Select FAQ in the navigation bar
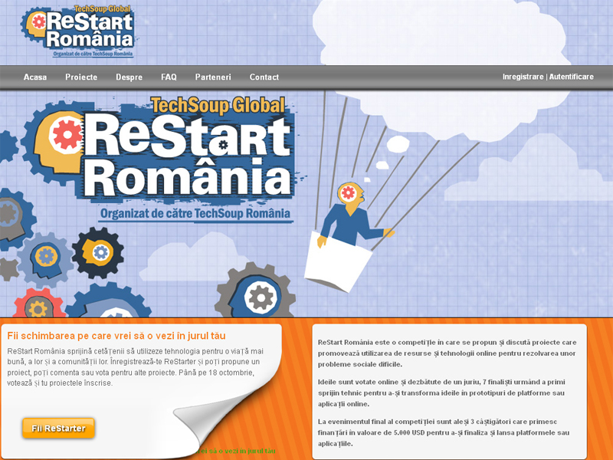Screen dimensions: 613x460 [x=169, y=77]
